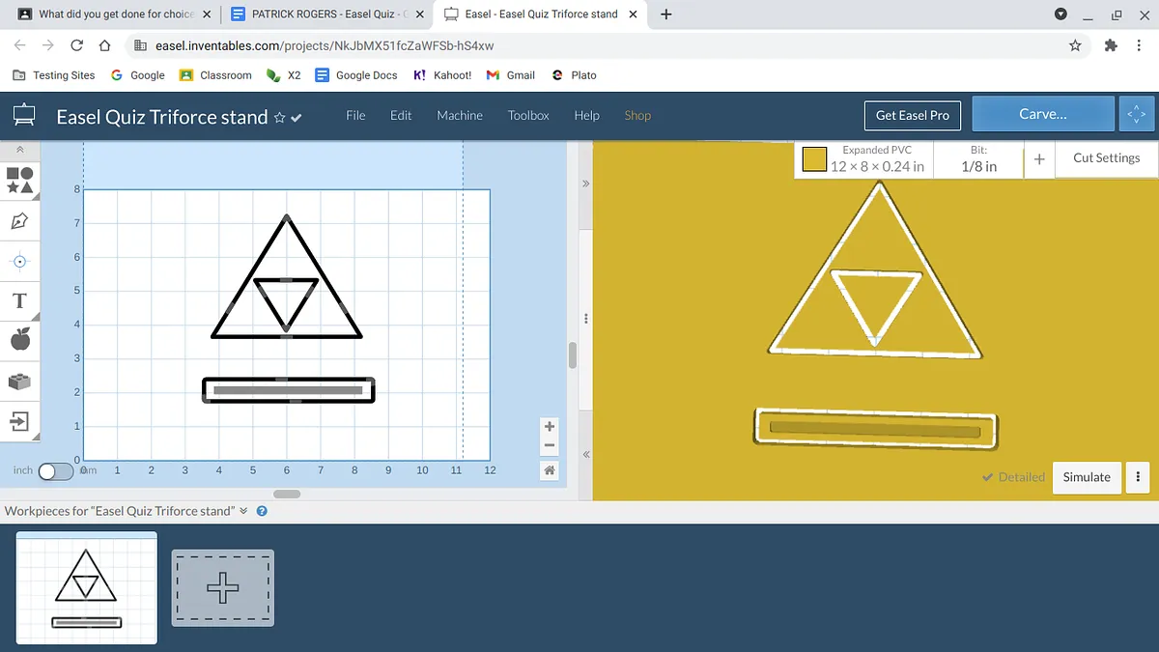
Task: Click the pane divider drag handle dots
Action: pos(585,319)
